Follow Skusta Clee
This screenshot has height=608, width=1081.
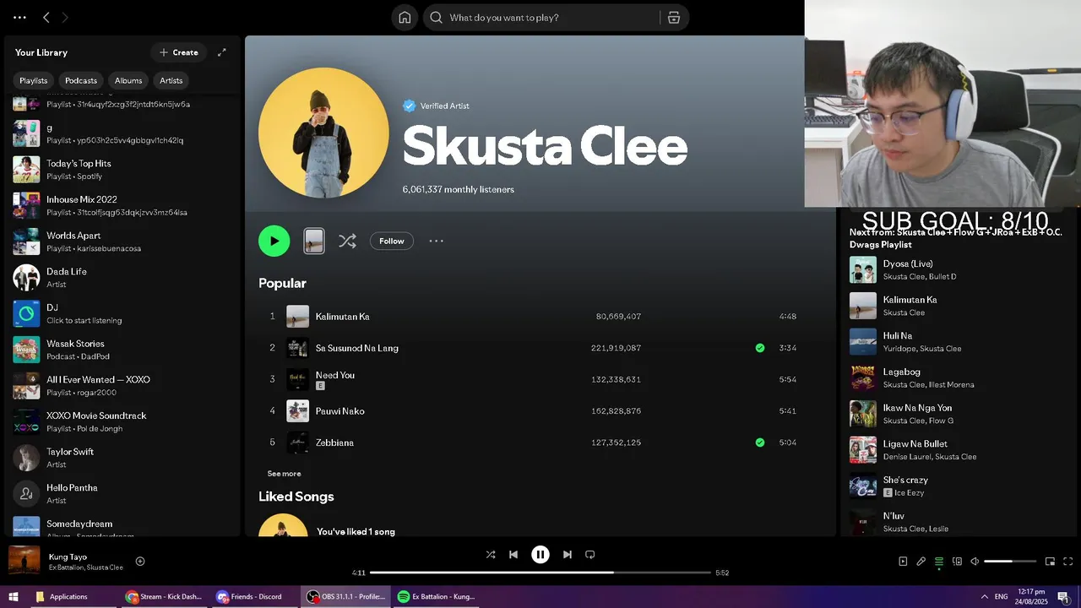(392, 241)
